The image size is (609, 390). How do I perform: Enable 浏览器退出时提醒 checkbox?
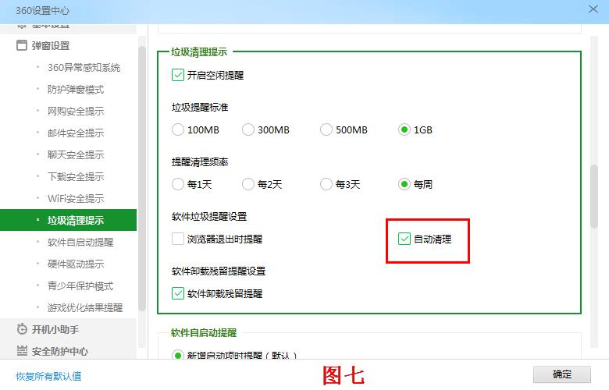(177, 239)
